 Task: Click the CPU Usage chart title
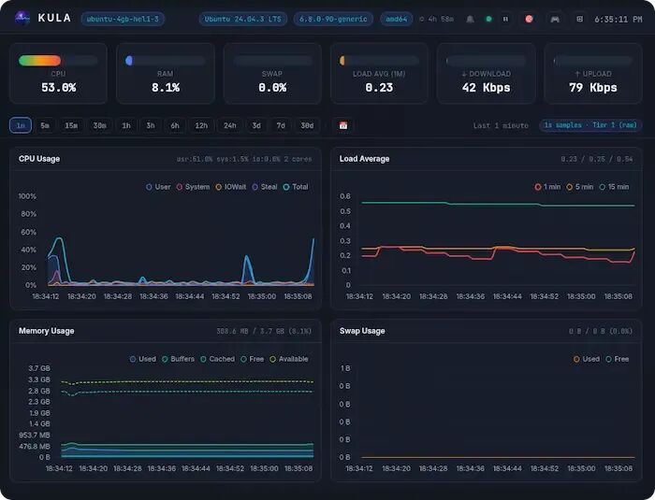(39, 159)
